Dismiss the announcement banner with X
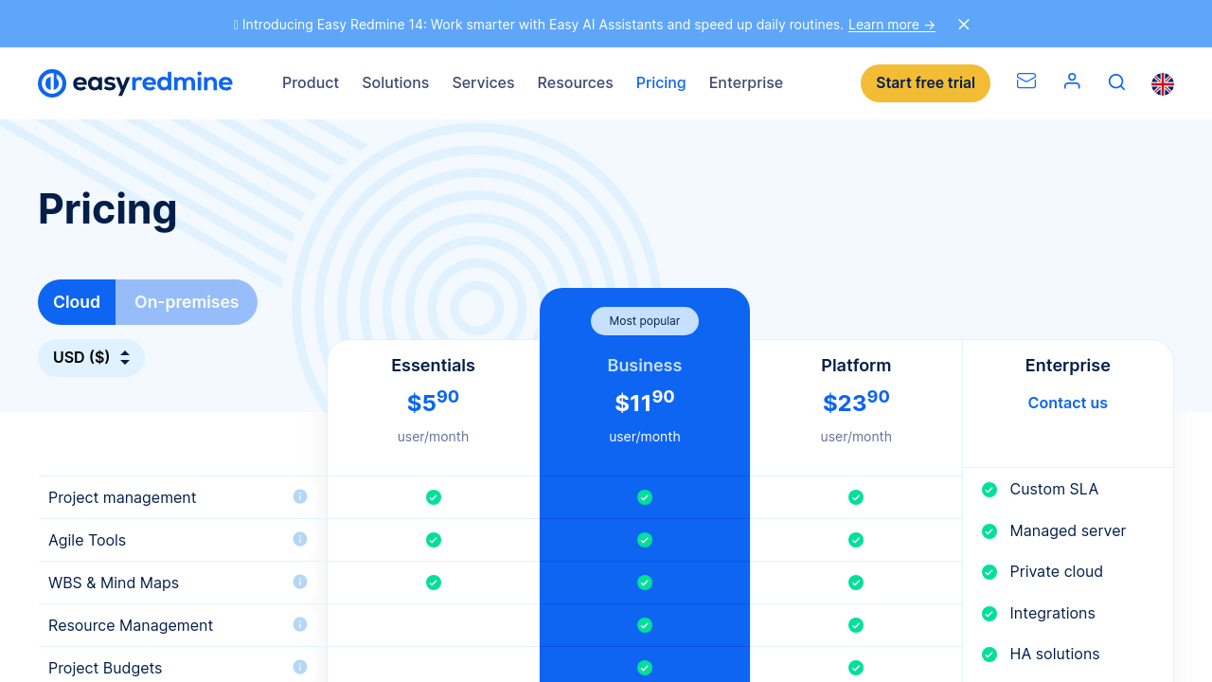1212x682 pixels. [x=964, y=25]
